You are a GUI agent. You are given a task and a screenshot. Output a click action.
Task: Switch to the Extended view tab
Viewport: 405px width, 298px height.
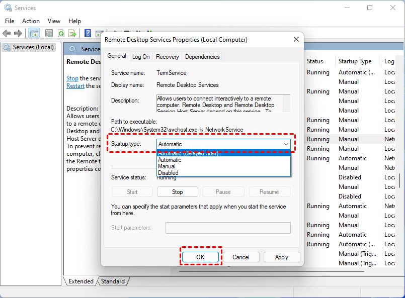(x=81, y=281)
